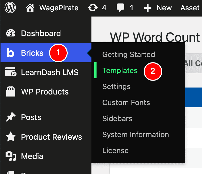Click the Dashboard gauge icon

click(11, 33)
